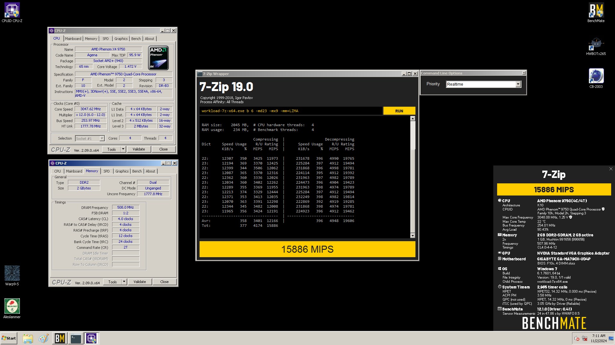Image resolution: width=615 pixels, height=345 pixels.
Task: Open Bench tab in bottom CPU-Z window
Action: pos(137,171)
